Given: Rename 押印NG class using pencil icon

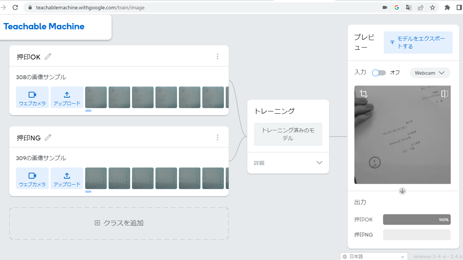Looking at the screenshot, I should (x=48, y=137).
